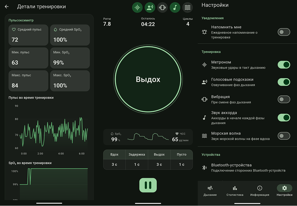The image size is (297, 206).
Task: Select the Пусто duration cell
Action: 182,164
